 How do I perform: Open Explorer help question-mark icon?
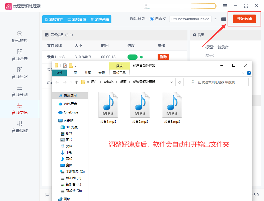point(249,73)
